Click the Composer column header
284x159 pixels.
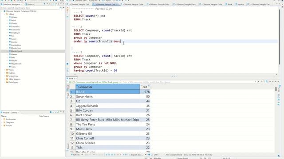[107, 87]
